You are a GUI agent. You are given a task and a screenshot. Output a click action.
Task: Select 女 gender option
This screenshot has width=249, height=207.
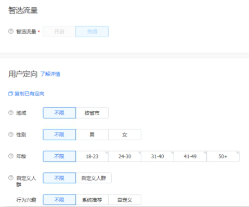click(x=125, y=135)
